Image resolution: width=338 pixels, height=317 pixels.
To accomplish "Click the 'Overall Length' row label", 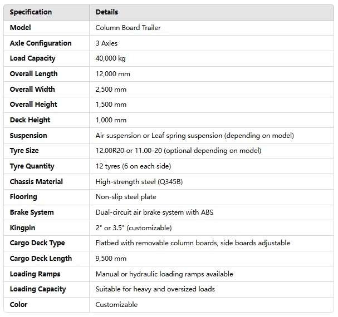I will 33,74.
